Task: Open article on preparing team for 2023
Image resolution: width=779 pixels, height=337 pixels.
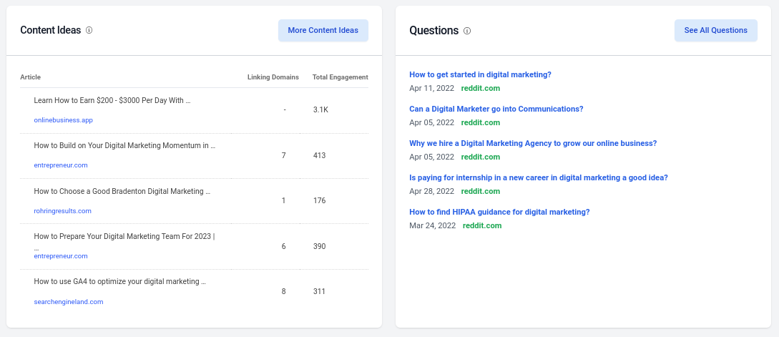Action: pos(124,237)
